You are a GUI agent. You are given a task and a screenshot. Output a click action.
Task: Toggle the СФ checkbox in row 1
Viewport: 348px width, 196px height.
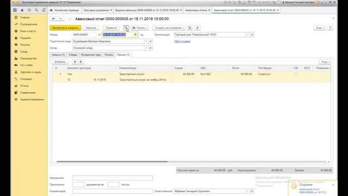tap(296, 74)
